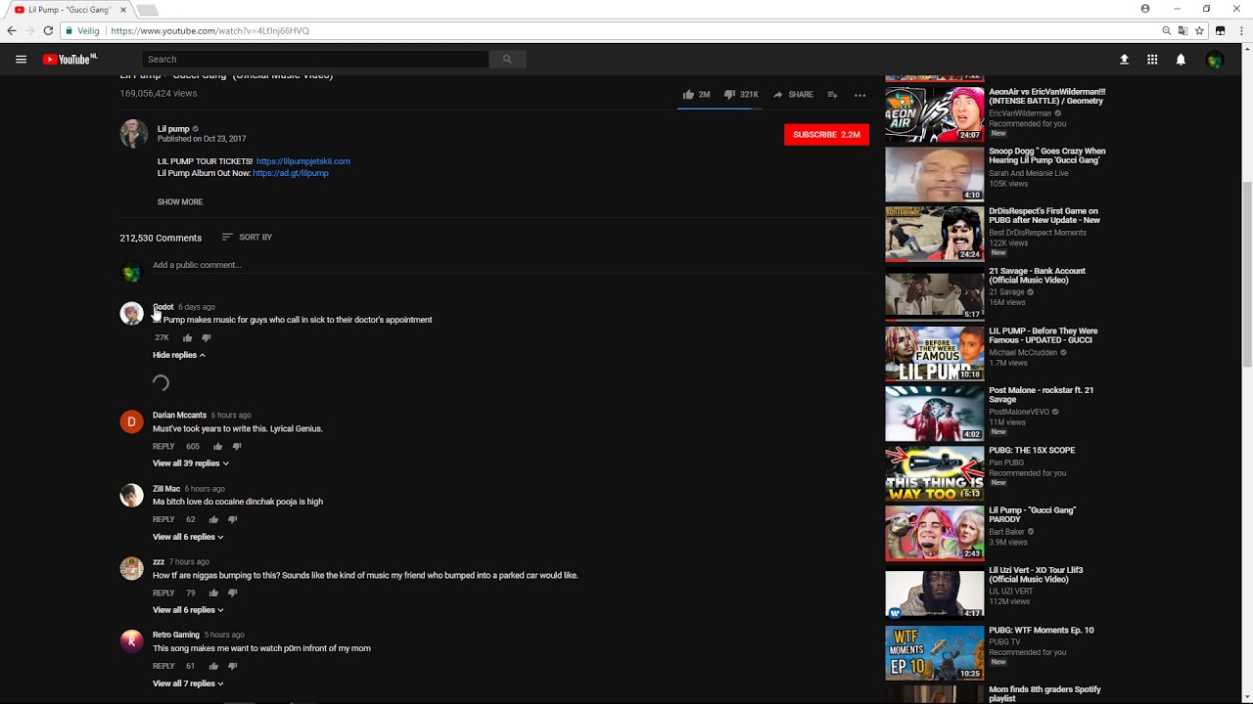Expand View all 7 replies
Image resolution: width=1253 pixels, height=704 pixels.
tap(188, 683)
